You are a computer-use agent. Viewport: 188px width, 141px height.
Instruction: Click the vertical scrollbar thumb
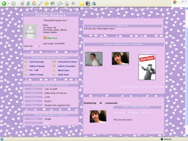(187, 76)
